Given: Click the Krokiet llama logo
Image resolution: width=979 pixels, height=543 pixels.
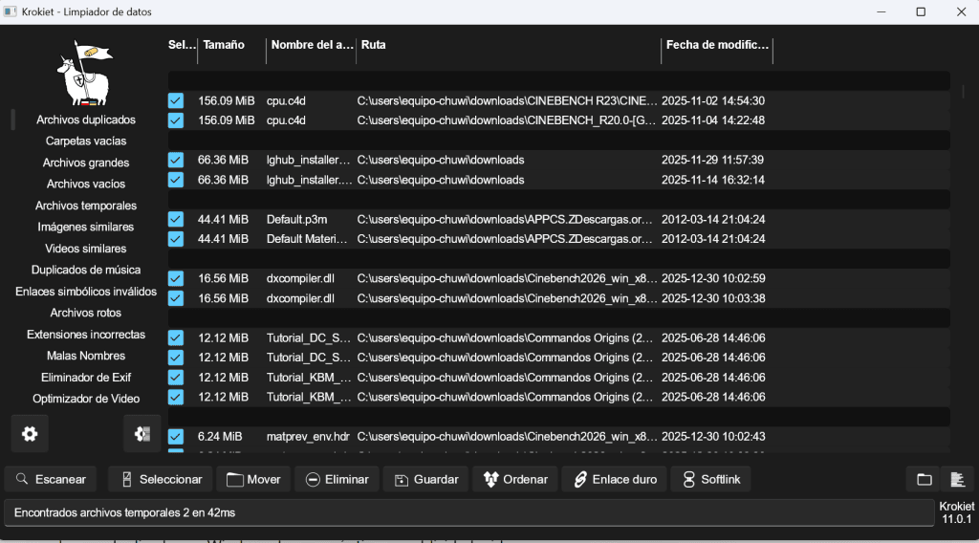Looking at the screenshot, I should coord(85,73).
